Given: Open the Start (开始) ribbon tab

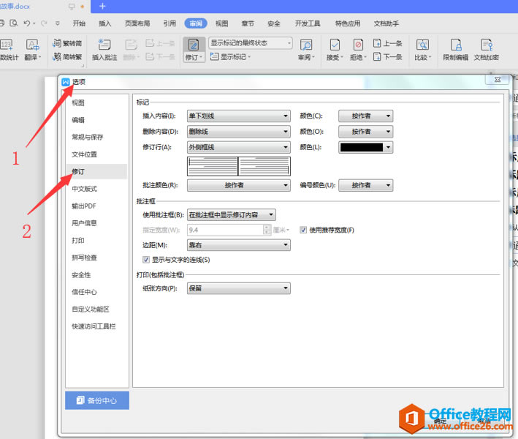Looking at the screenshot, I should coord(79,23).
